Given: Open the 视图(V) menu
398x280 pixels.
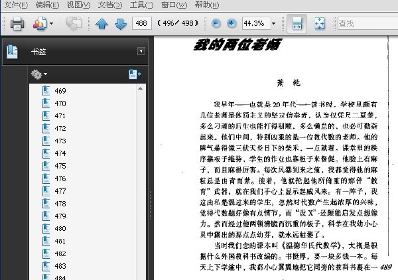Looking at the screenshot, I should click(78, 5).
